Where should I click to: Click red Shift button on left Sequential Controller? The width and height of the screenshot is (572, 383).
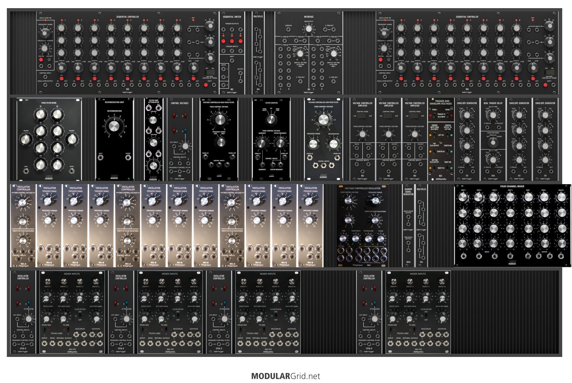206,85
